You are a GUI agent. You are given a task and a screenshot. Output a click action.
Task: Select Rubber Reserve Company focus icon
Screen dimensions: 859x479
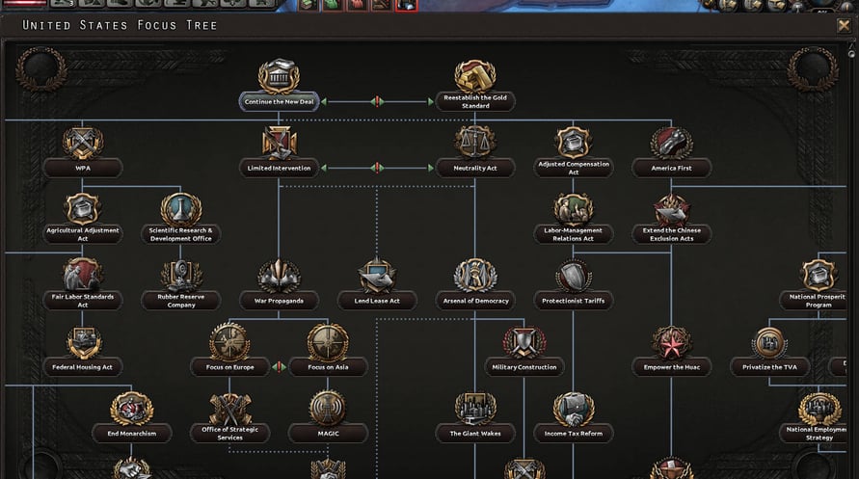click(x=181, y=276)
